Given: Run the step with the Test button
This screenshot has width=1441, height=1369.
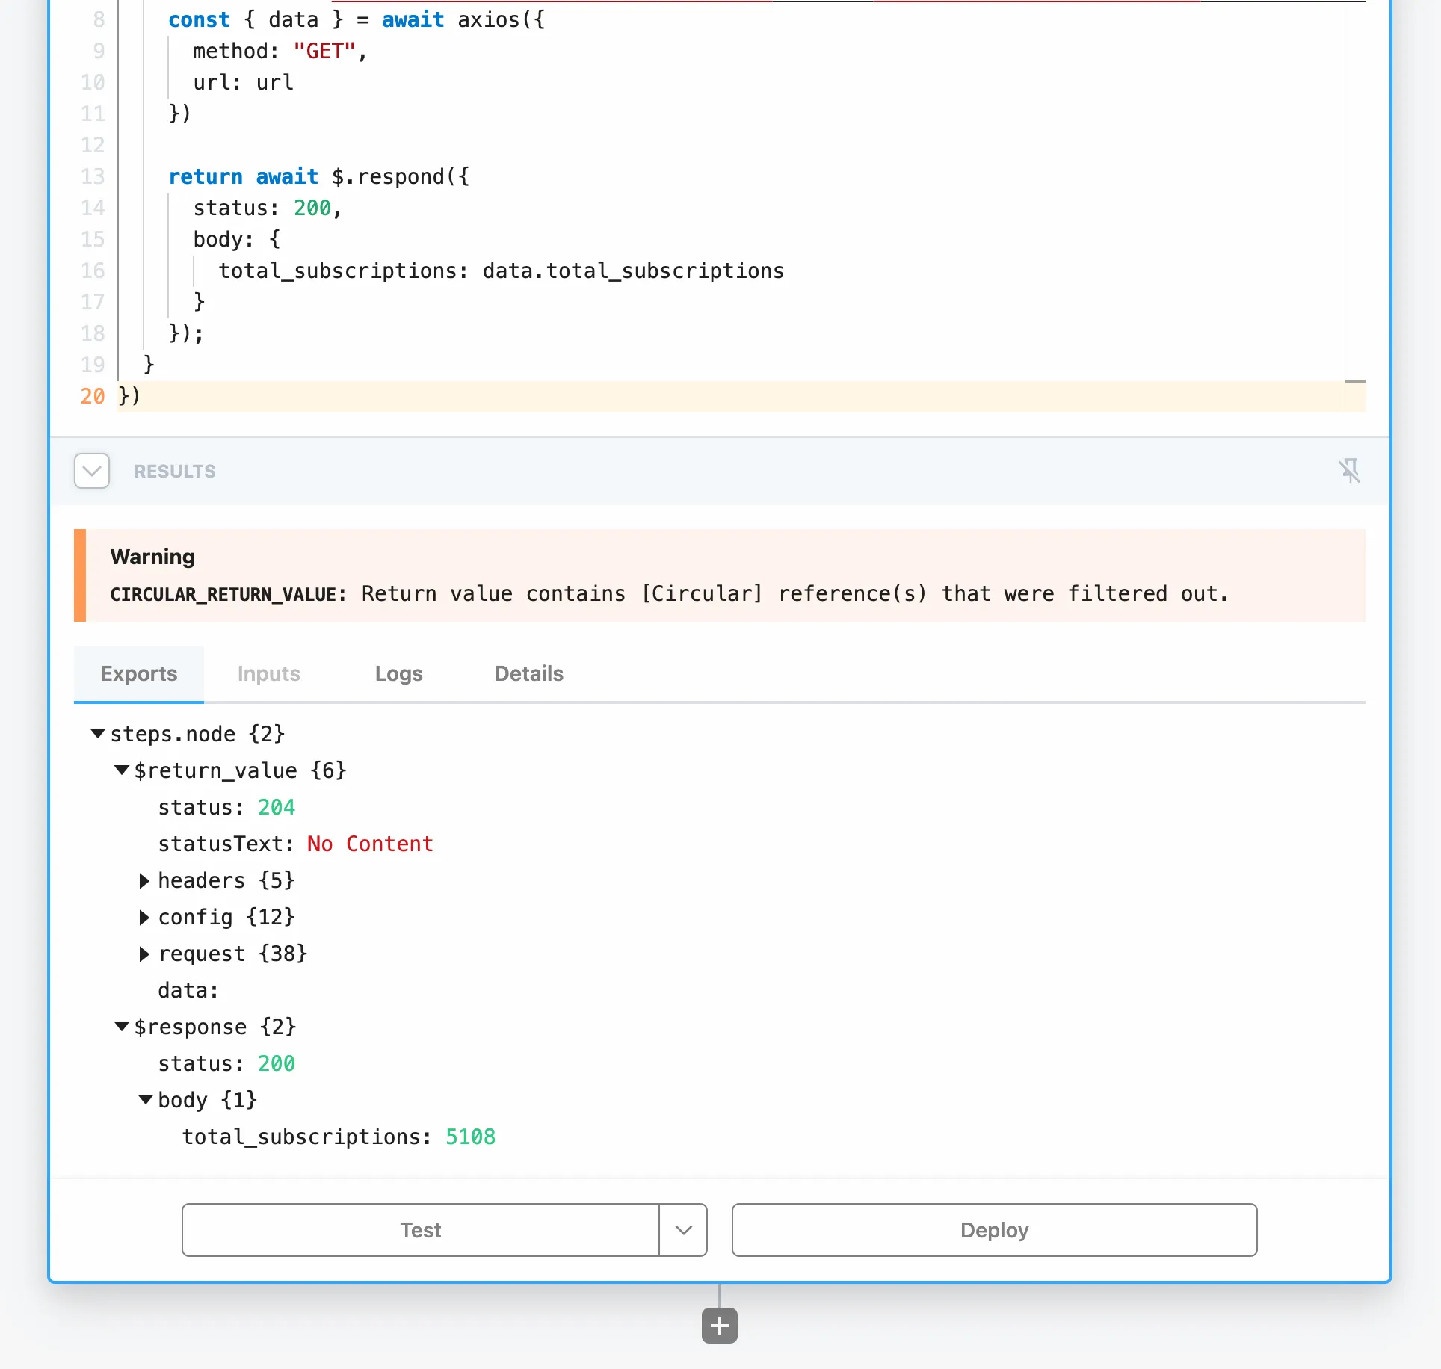Looking at the screenshot, I should tap(420, 1230).
